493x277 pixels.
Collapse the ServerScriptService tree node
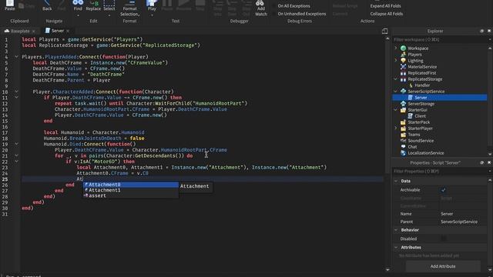click(396, 92)
